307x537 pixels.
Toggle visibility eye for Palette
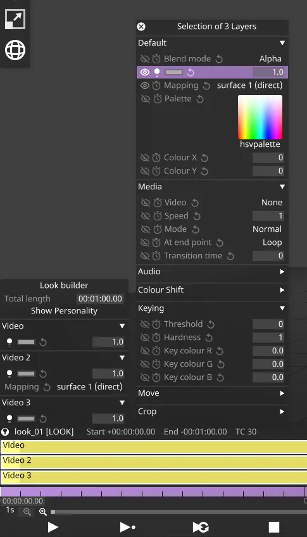coord(145,99)
